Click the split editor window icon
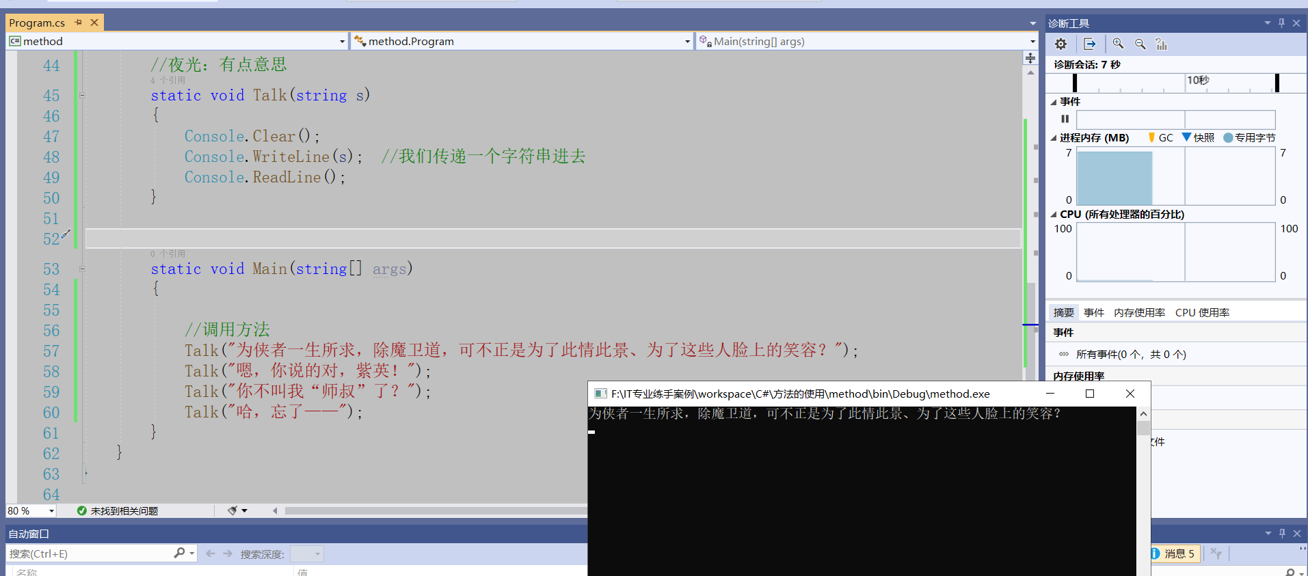 coord(1030,58)
